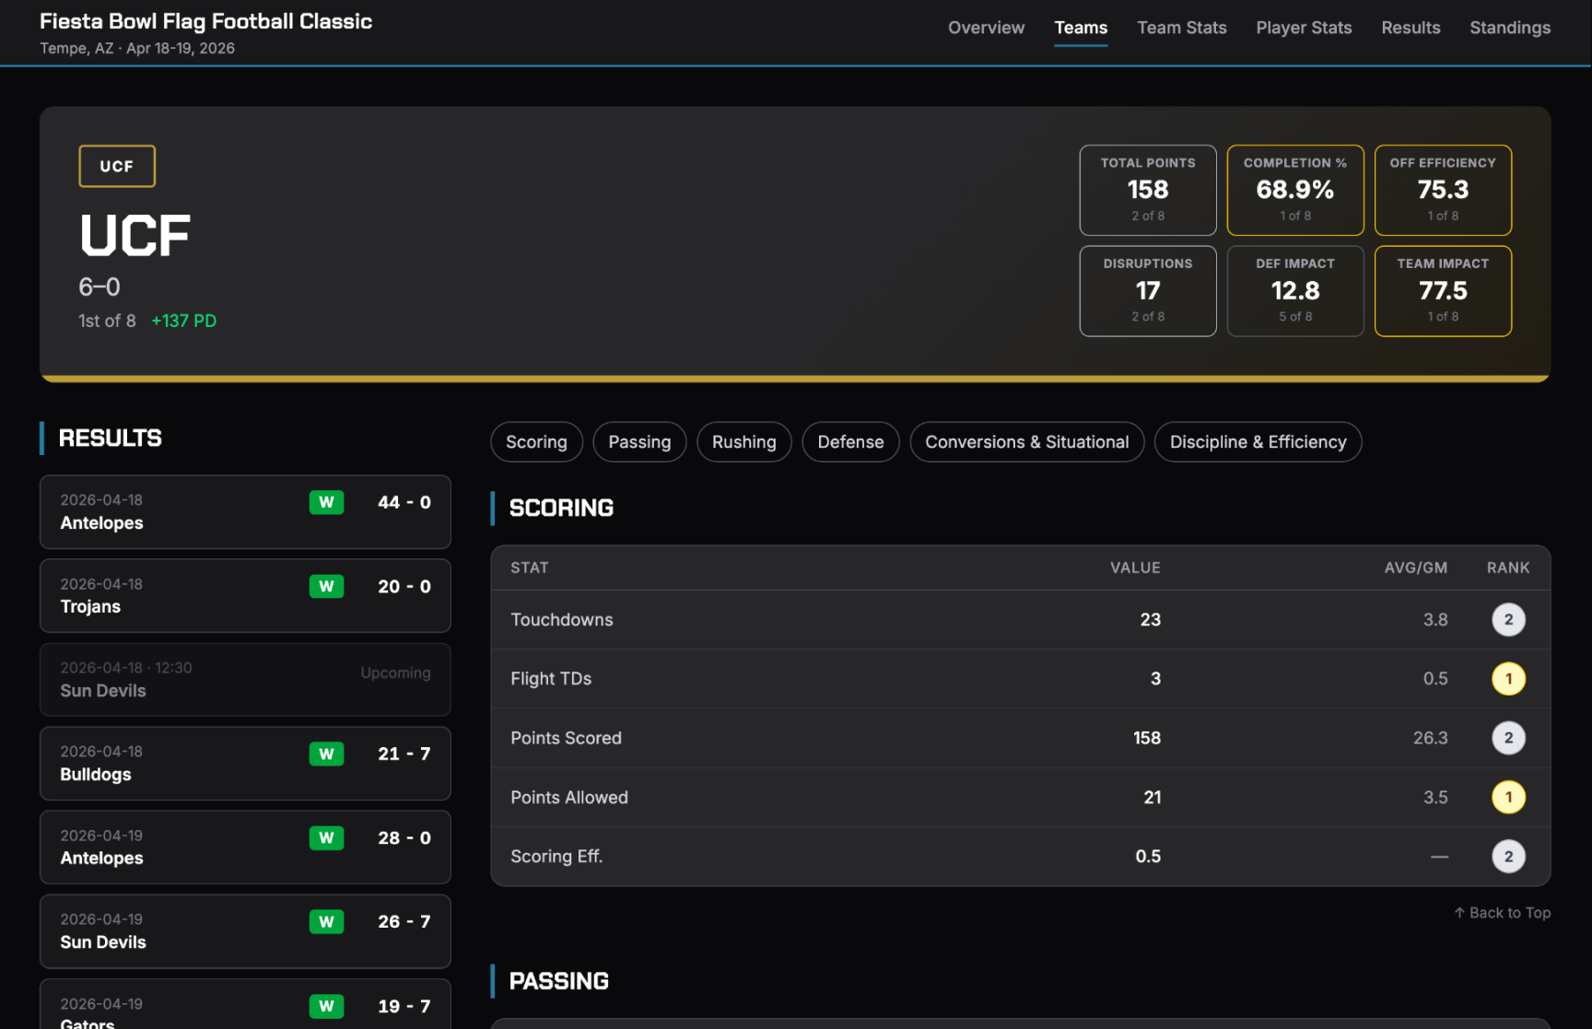Select the Flight TDs row label

[551, 679]
